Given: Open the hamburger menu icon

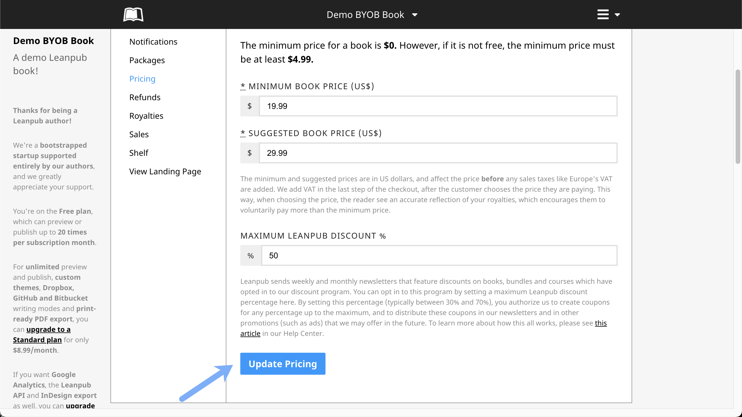Looking at the screenshot, I should coord(603,14).
